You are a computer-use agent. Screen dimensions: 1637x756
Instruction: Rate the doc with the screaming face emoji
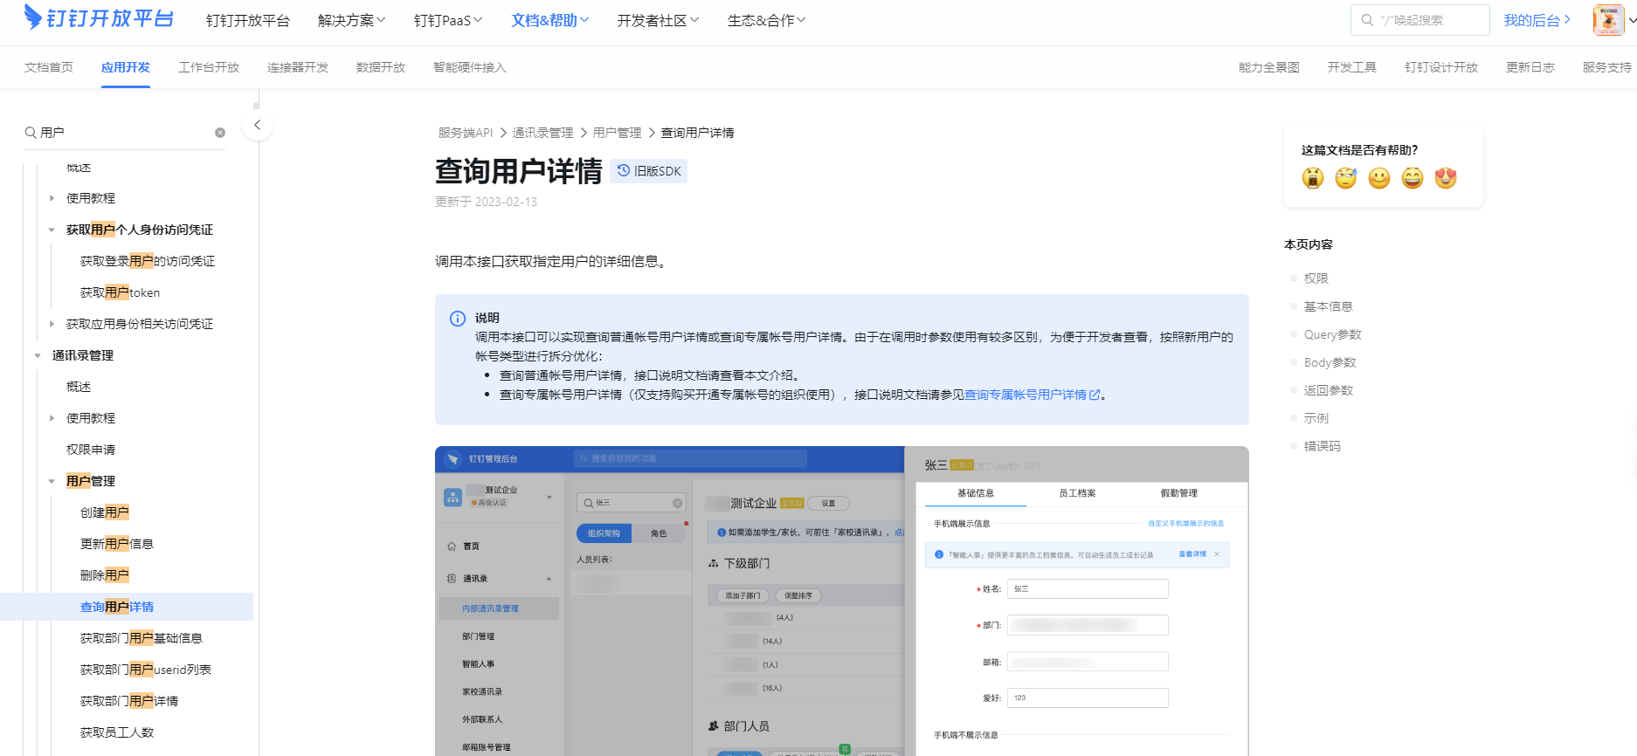pos(1313,178)
